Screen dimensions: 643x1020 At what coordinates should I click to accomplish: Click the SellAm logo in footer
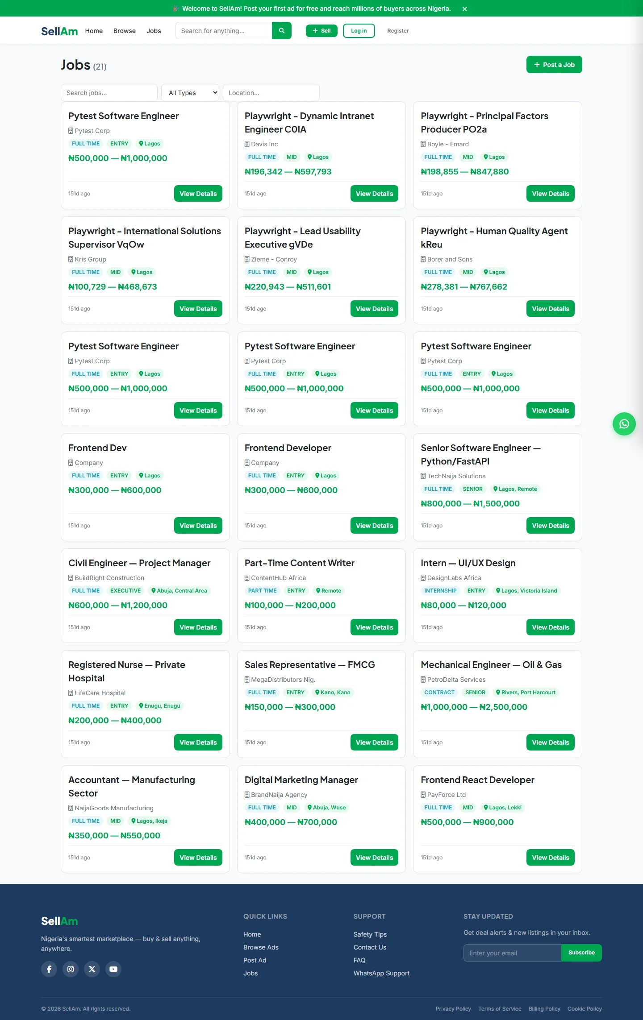(59, 921)
